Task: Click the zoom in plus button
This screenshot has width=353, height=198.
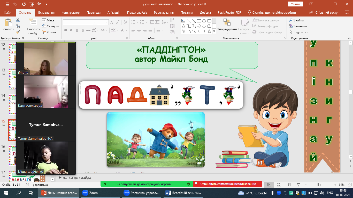Action: tap(335, 185)
